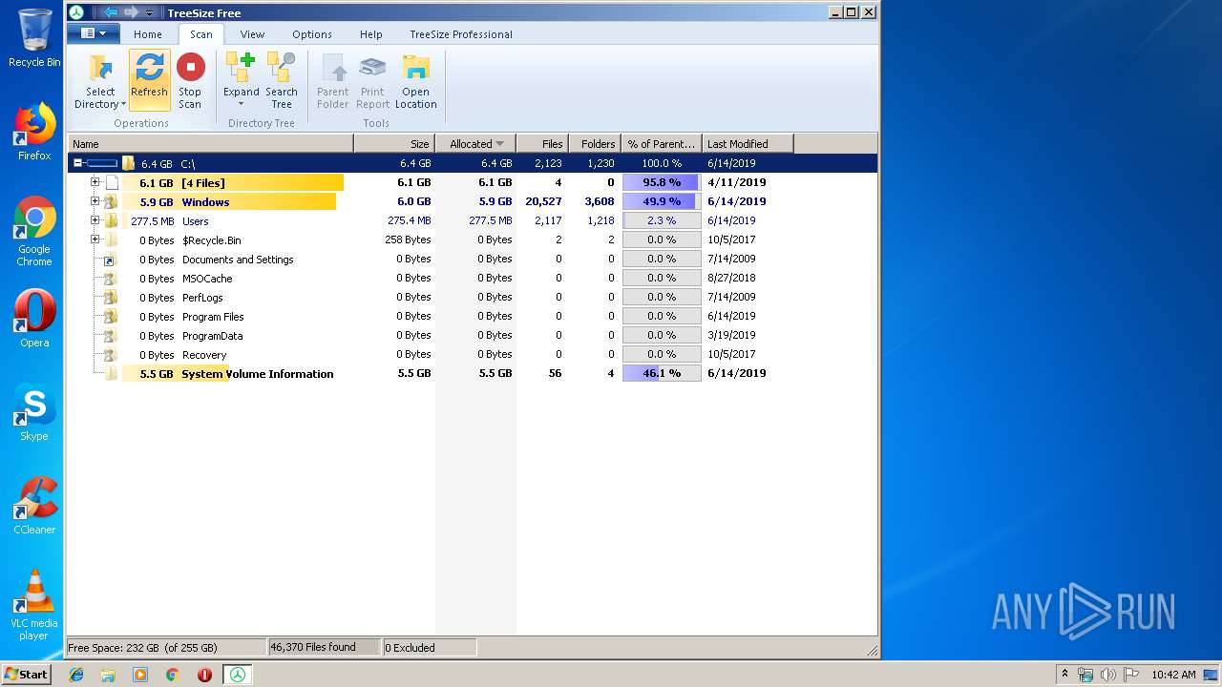Select the ProgramData folder row
1222x687 pixels.
[473, 335]
